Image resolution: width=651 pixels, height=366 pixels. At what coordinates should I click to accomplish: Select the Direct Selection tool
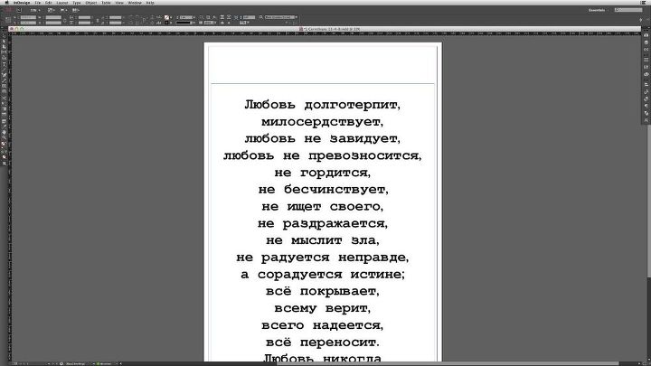[5, 48]
